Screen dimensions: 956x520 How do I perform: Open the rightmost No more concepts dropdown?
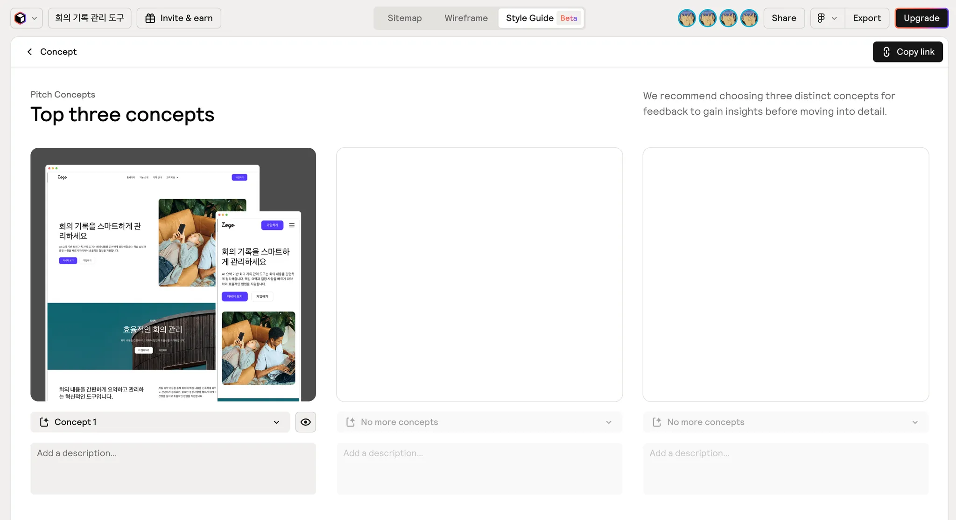click(786, 422)
